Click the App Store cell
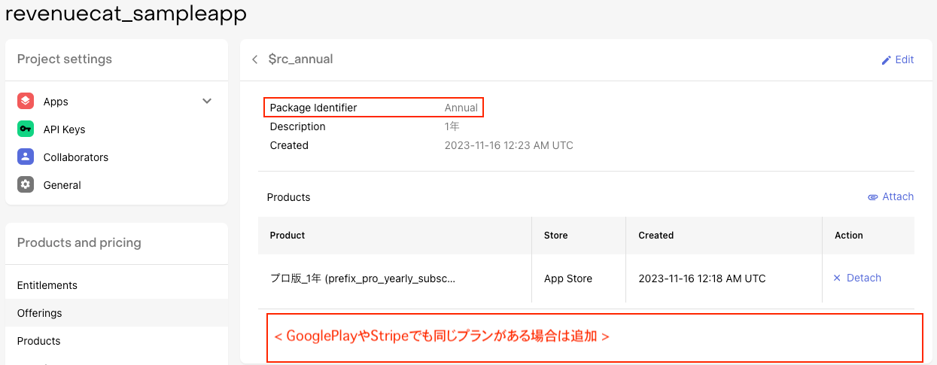Image resolution: width=937 pixels, height=365 pixels. (568, 278)
